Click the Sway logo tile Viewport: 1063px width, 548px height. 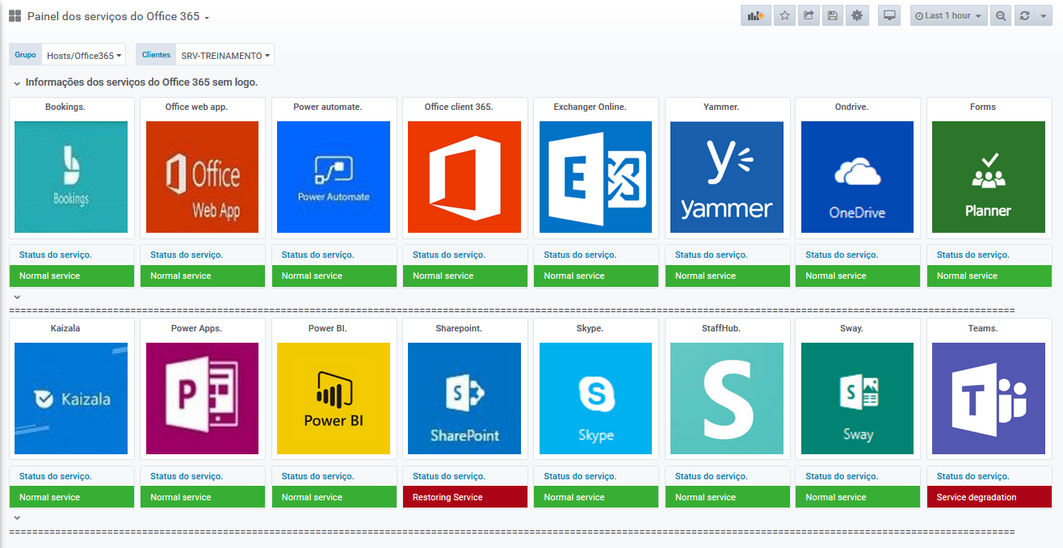[857, 398]
